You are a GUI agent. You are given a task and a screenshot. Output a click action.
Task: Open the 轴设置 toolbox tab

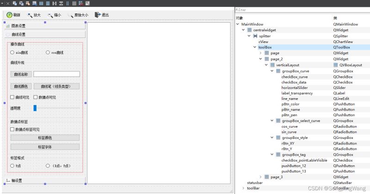click(17, 181)
